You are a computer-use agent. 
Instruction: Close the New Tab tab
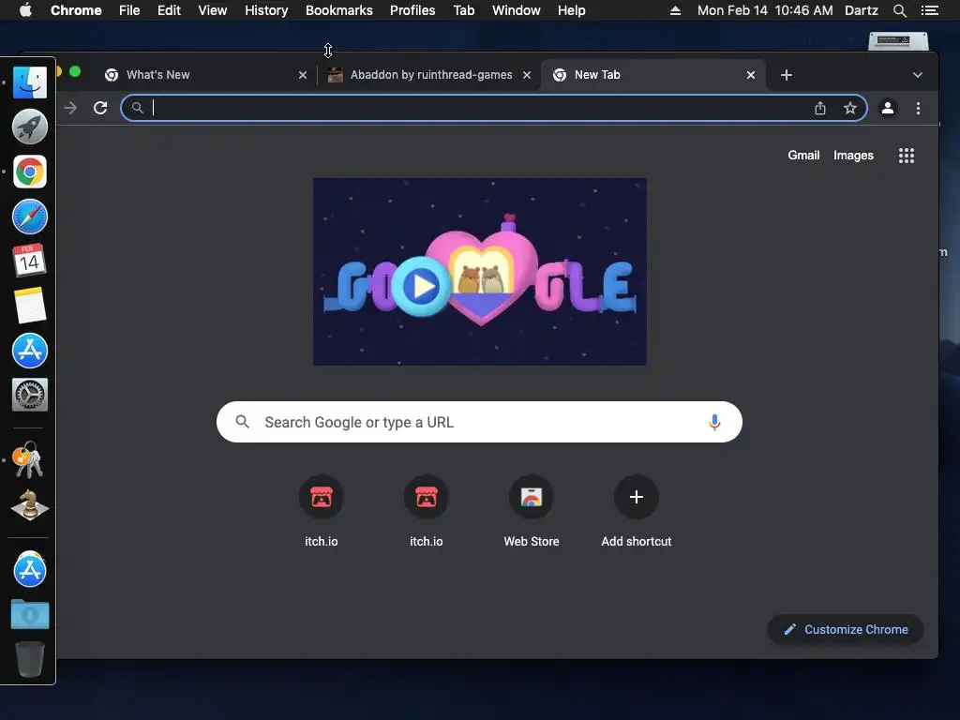coord(751,75)
